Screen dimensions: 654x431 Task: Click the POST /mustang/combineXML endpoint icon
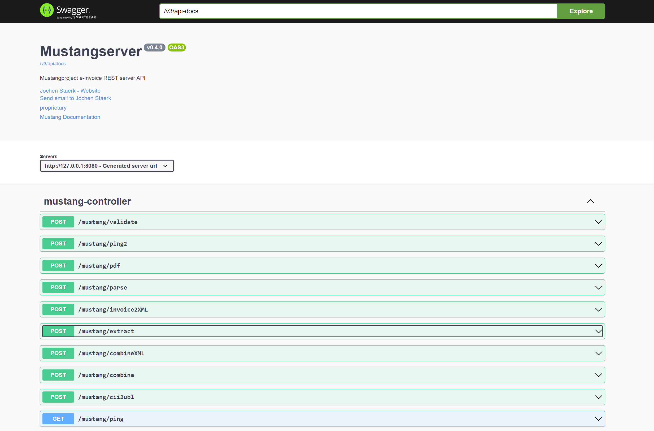[58, 353]
